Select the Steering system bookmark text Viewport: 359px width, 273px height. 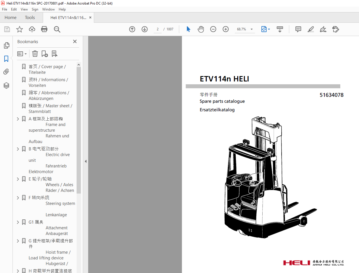tap(60, 203)
